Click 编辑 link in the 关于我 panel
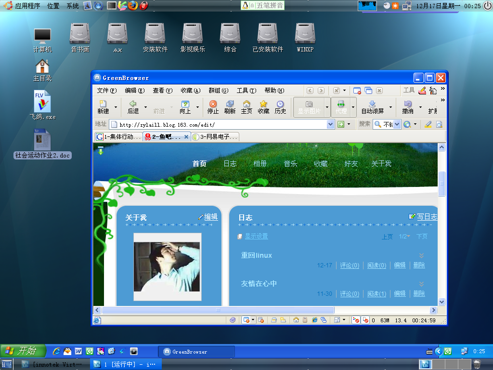This screenshot has width=493, height=370. pyautogui.click(x=211, y=217)
